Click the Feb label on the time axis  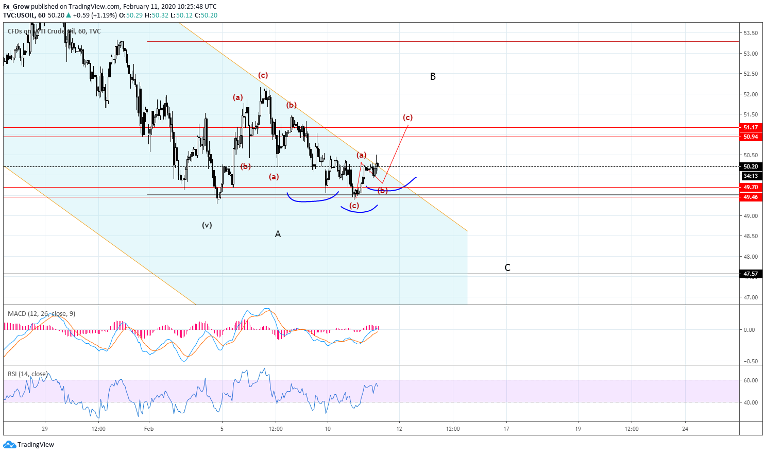pos(149,429)
